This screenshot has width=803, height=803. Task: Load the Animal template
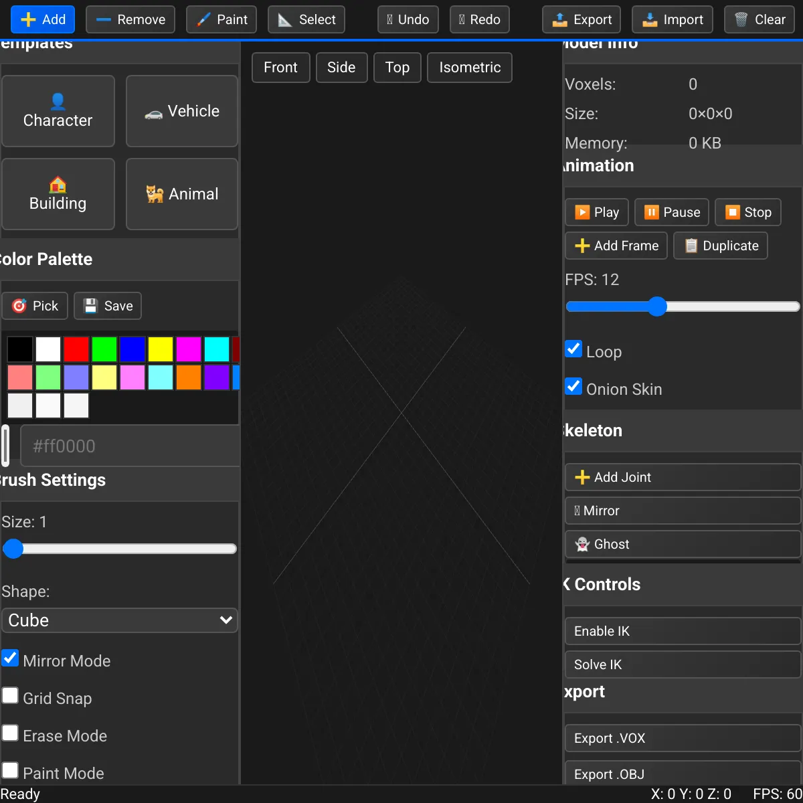click(182, 194)
